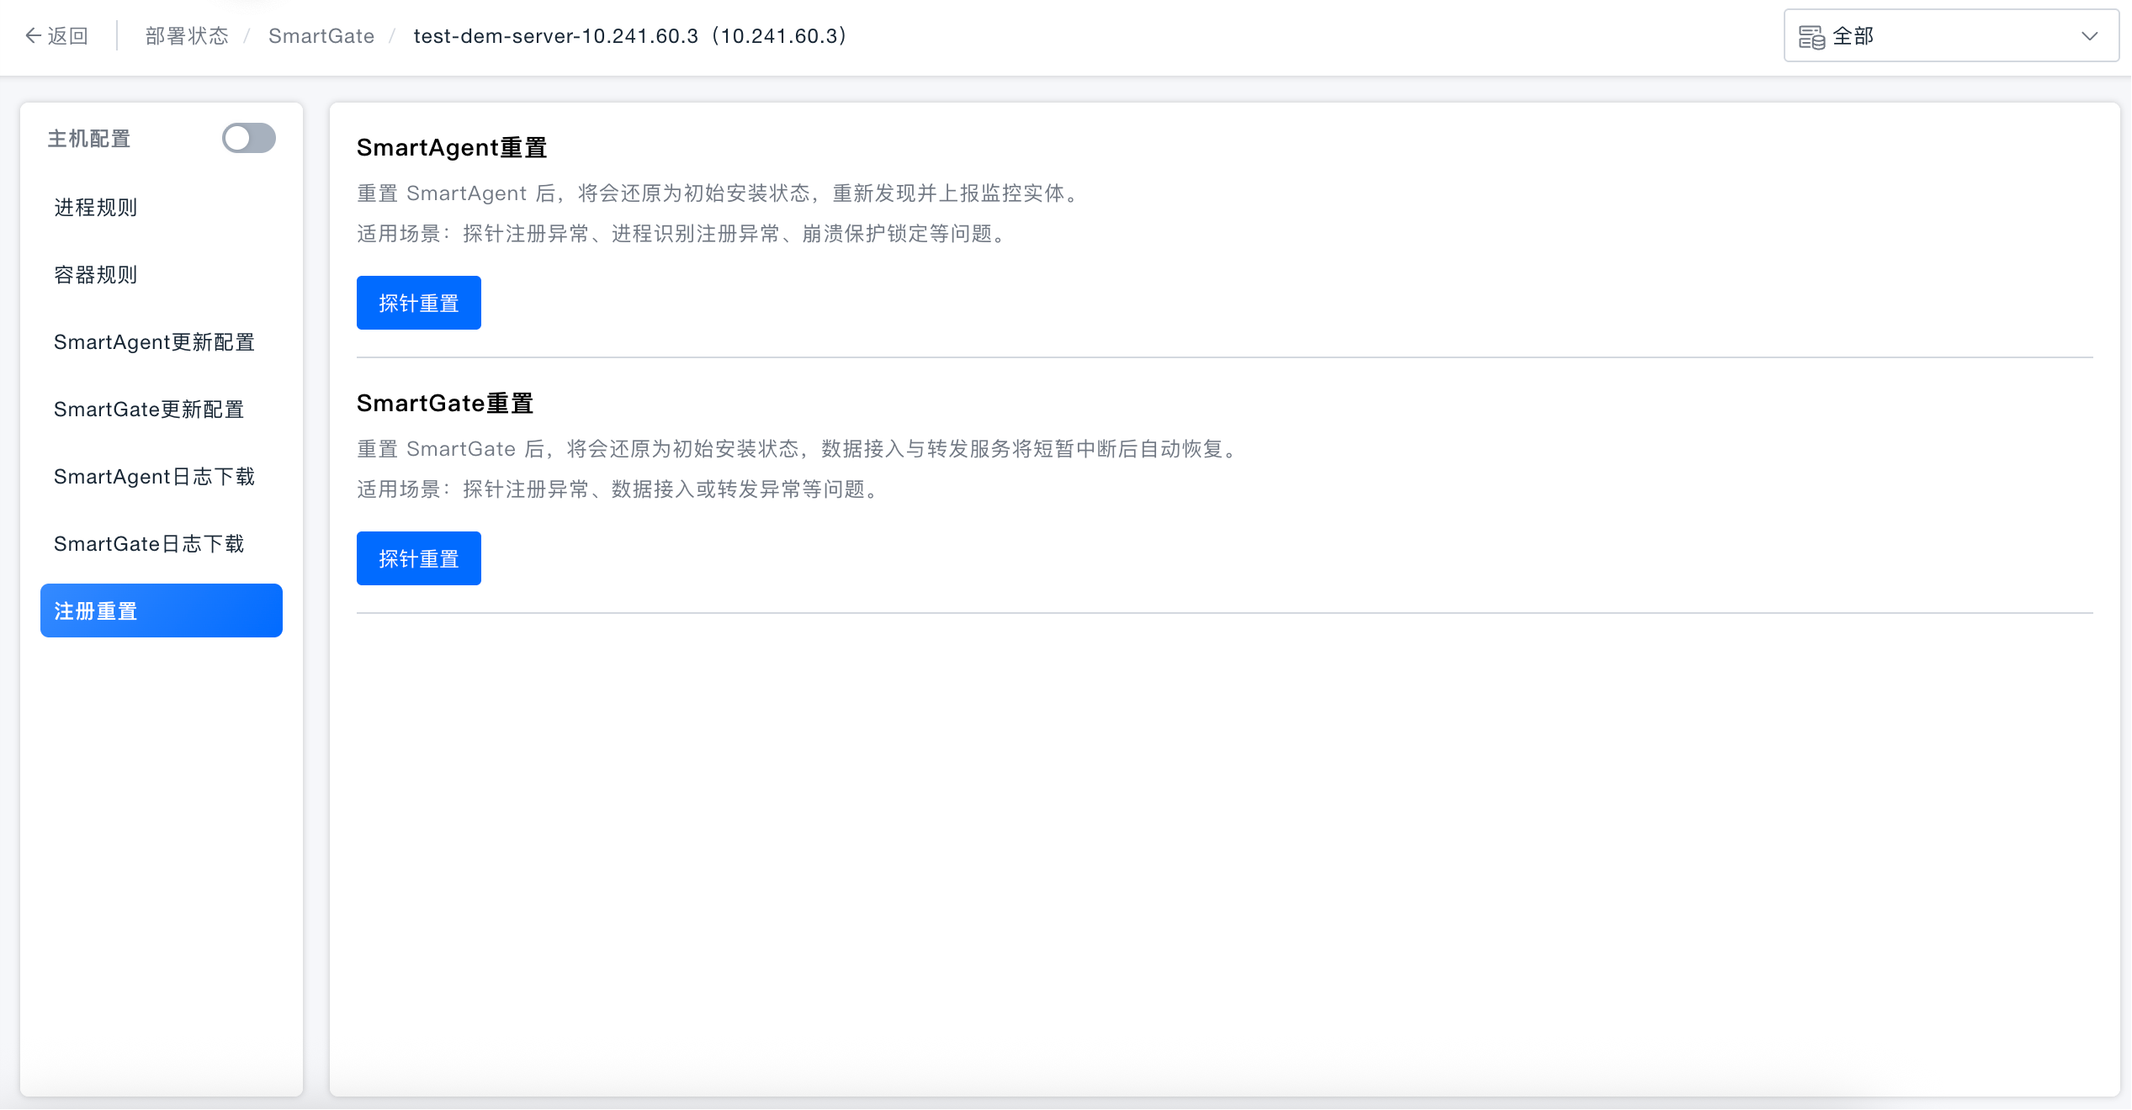Click 探针重置 button under SmartAgent重置
Screen dimensions: 2132x1110
419,303
